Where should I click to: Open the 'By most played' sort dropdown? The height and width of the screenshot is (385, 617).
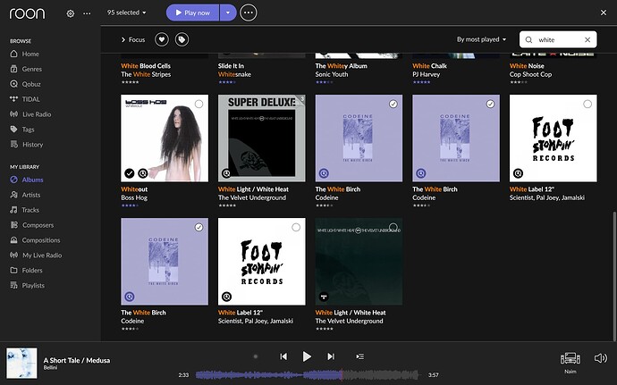pyautogui.click(x=481, y=39)
